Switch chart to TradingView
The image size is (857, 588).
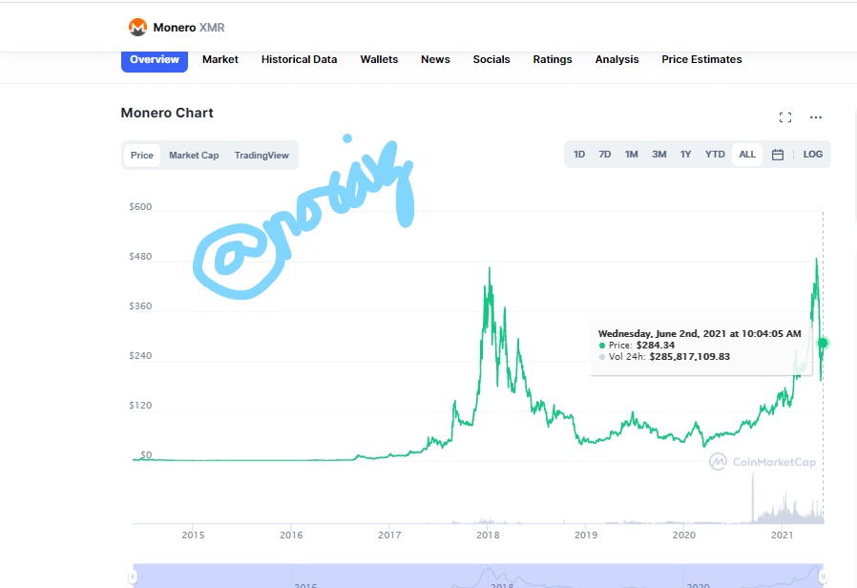point(261,156)
